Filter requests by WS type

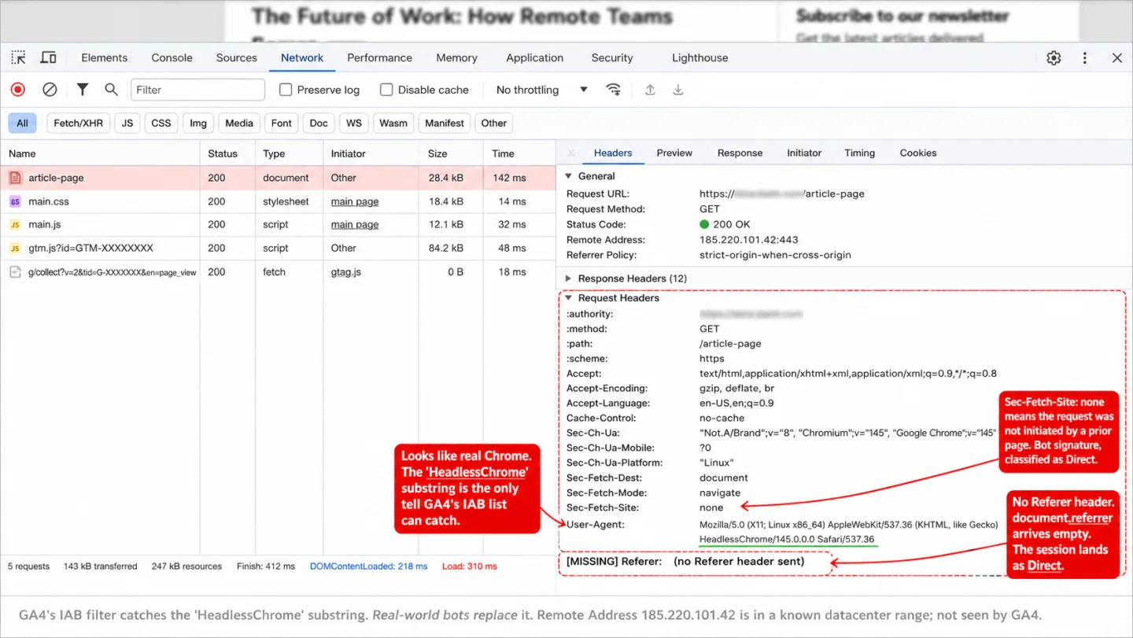354,123
